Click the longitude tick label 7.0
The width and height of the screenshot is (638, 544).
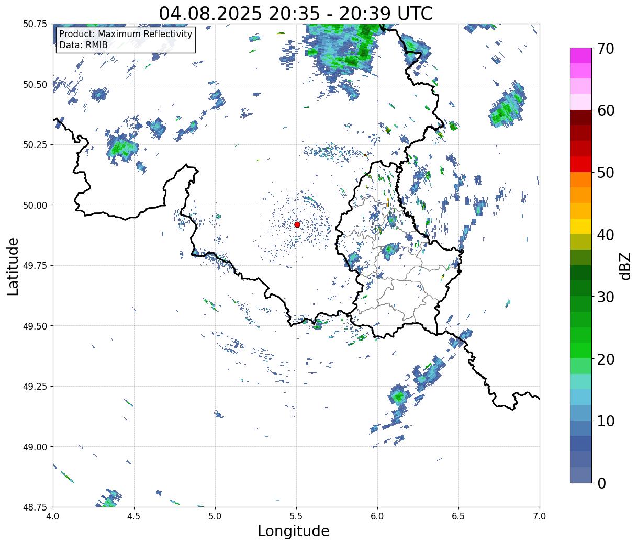[x=540, y=516]
